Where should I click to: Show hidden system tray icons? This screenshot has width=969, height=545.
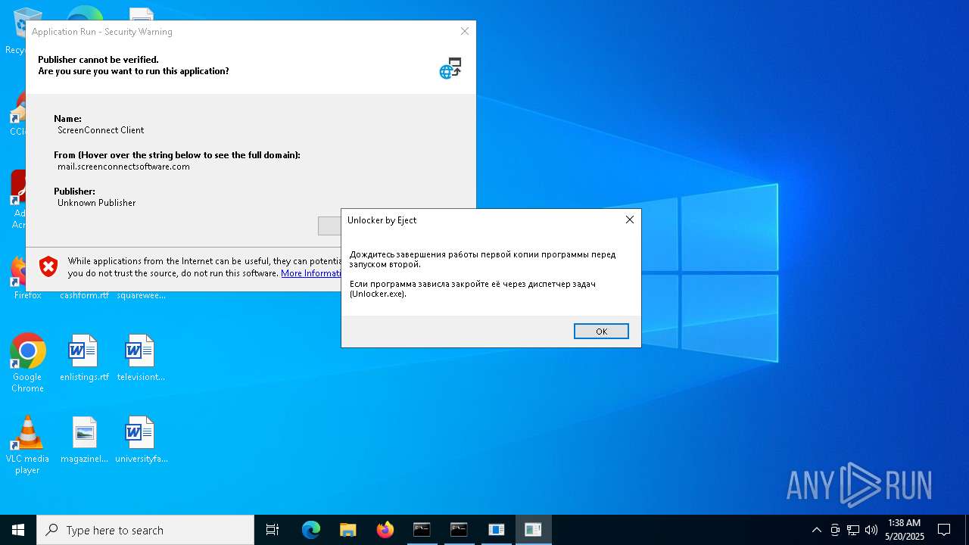pos(816,530)
